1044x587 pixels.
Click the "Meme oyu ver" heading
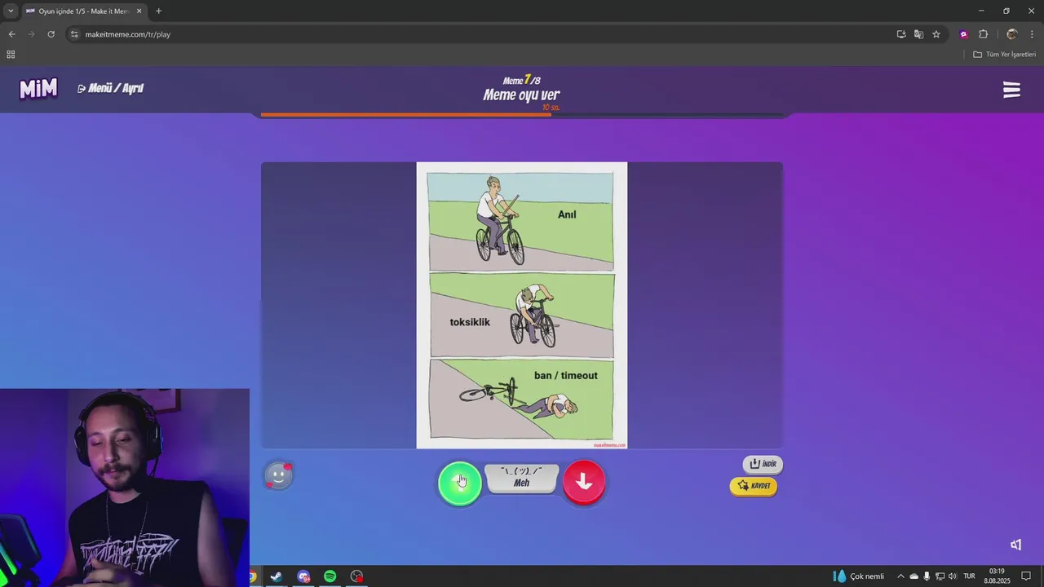pyautogui.click(x=521, y=95)
